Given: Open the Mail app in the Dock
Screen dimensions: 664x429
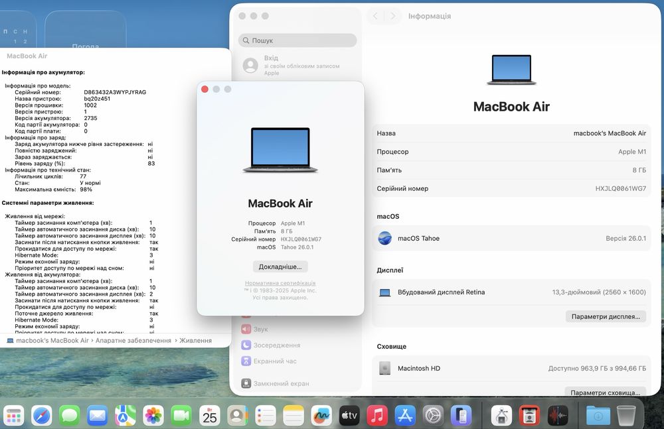Looking at the screenshot, I should coord(98,416).
